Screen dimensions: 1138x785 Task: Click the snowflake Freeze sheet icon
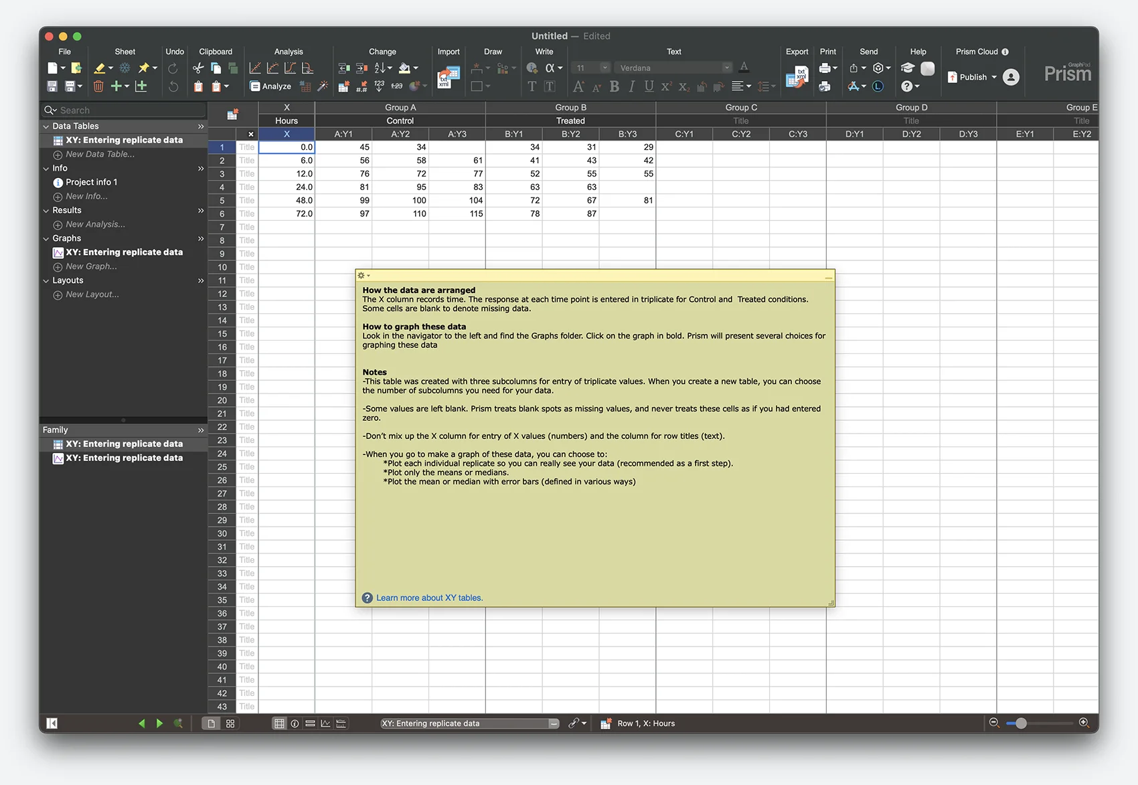click(x=125, y=68)
